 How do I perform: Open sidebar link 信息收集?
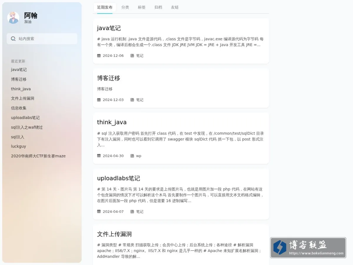(x=19, y=108)
